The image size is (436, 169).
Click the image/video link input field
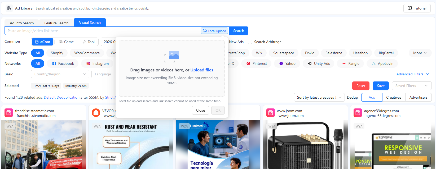pyautogui.click(x=103, y=31)
